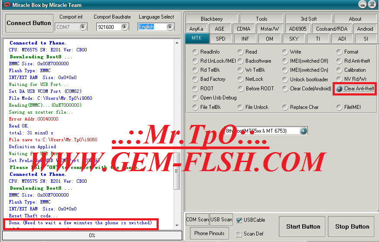
Task: Switch to the Android tab
Action: [365, 29]
